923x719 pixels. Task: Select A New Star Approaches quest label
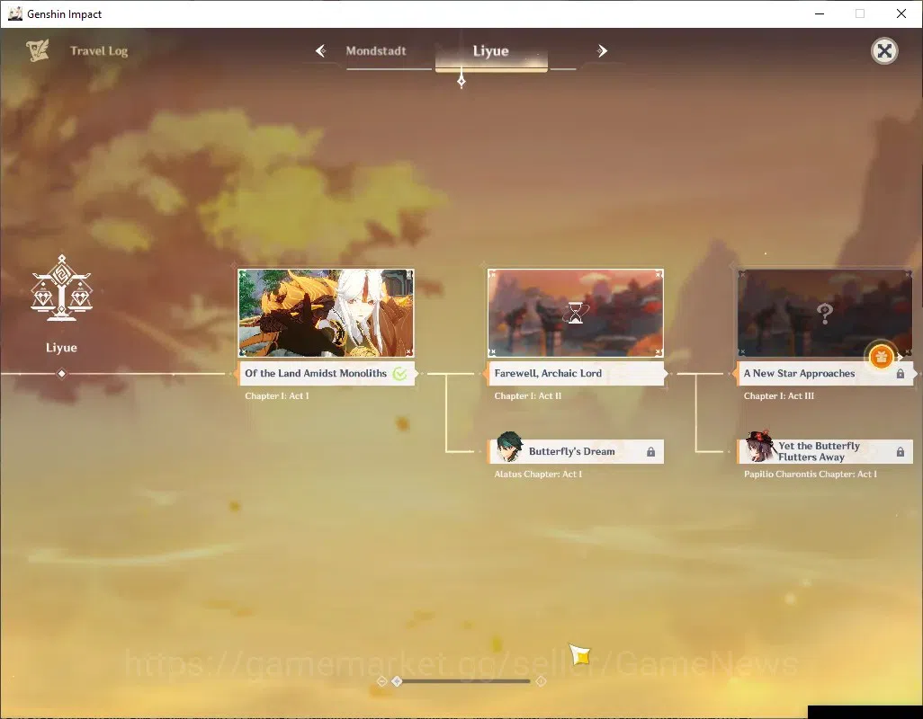click(825, 373)
